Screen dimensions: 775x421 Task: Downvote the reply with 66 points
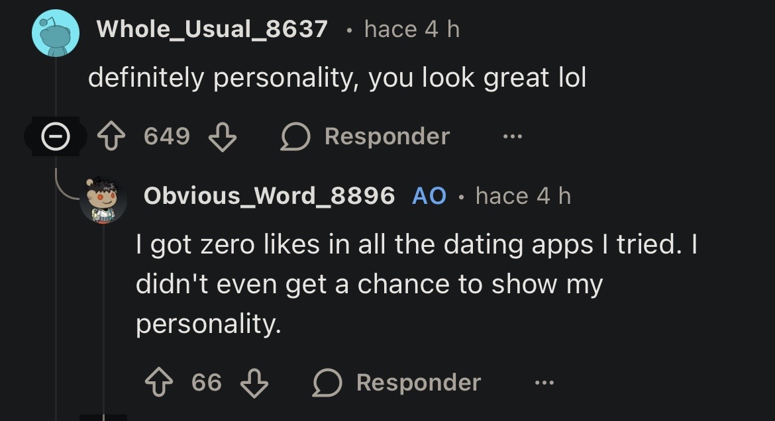(x=254, y=383)
